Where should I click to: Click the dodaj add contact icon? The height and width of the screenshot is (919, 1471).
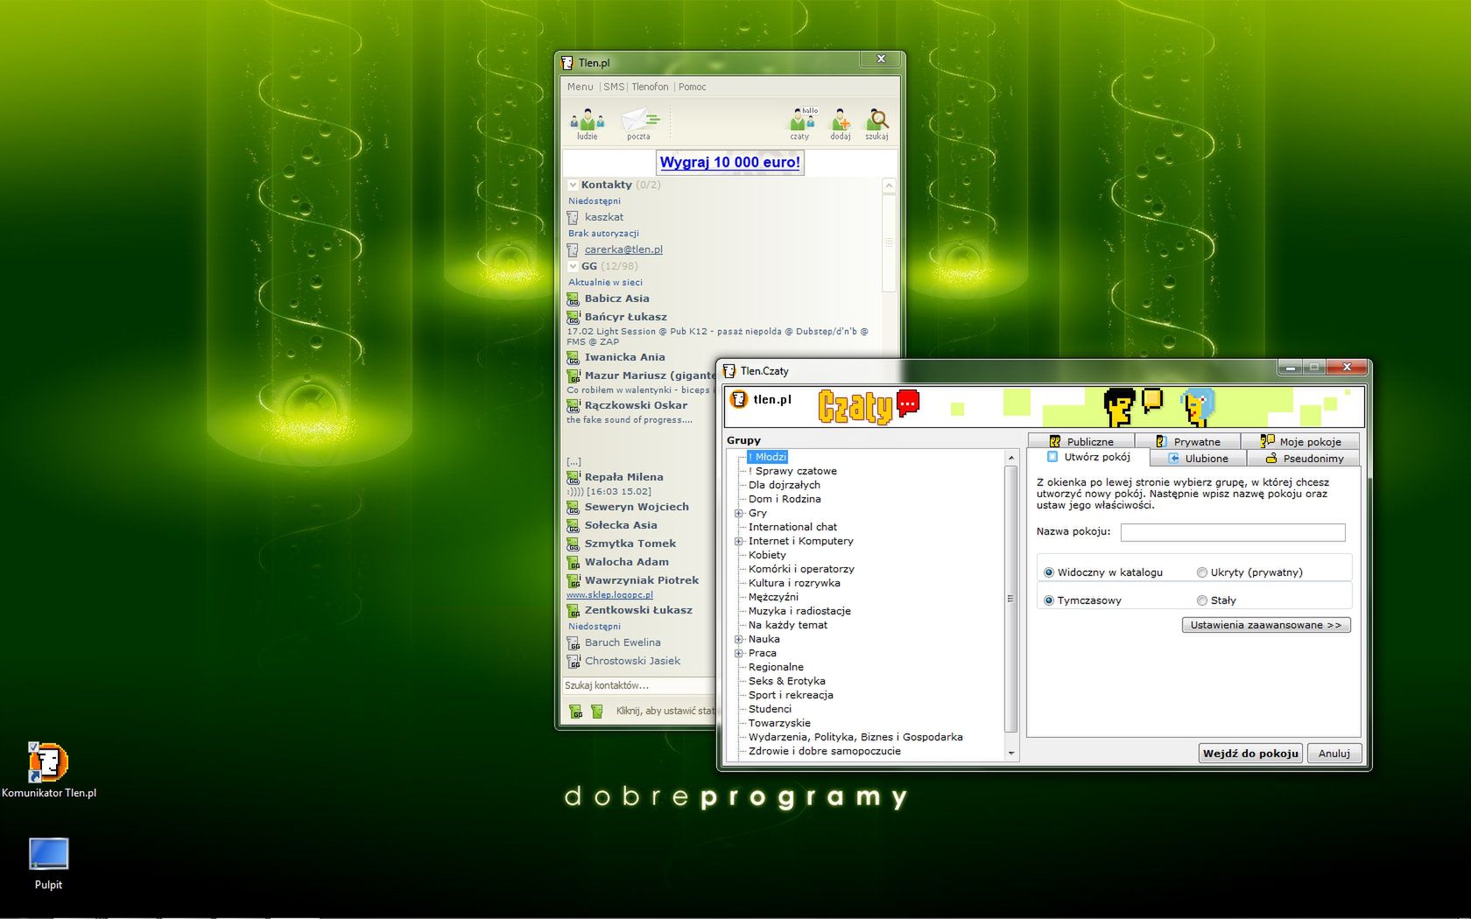click(841, 123)
